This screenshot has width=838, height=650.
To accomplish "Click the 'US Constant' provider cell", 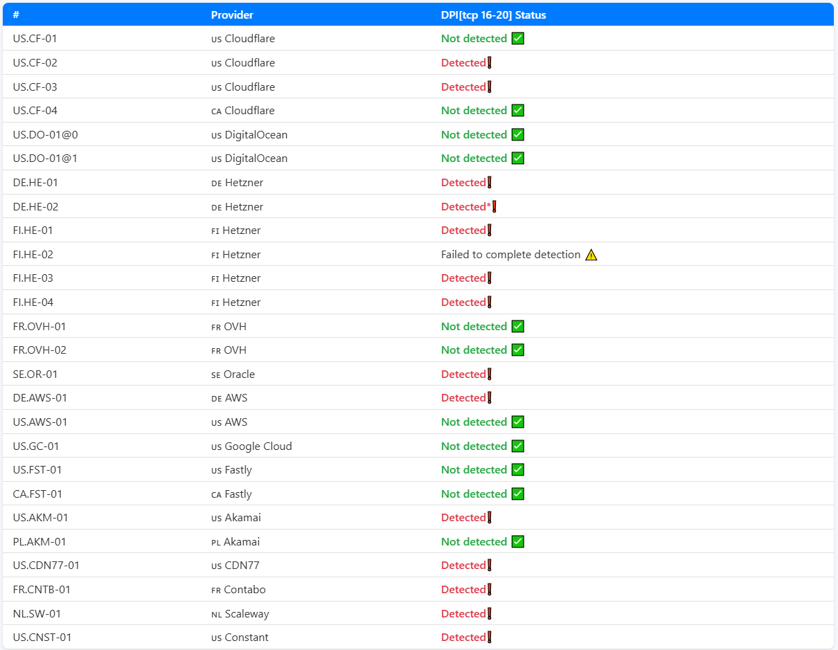I will click(240, 638).
